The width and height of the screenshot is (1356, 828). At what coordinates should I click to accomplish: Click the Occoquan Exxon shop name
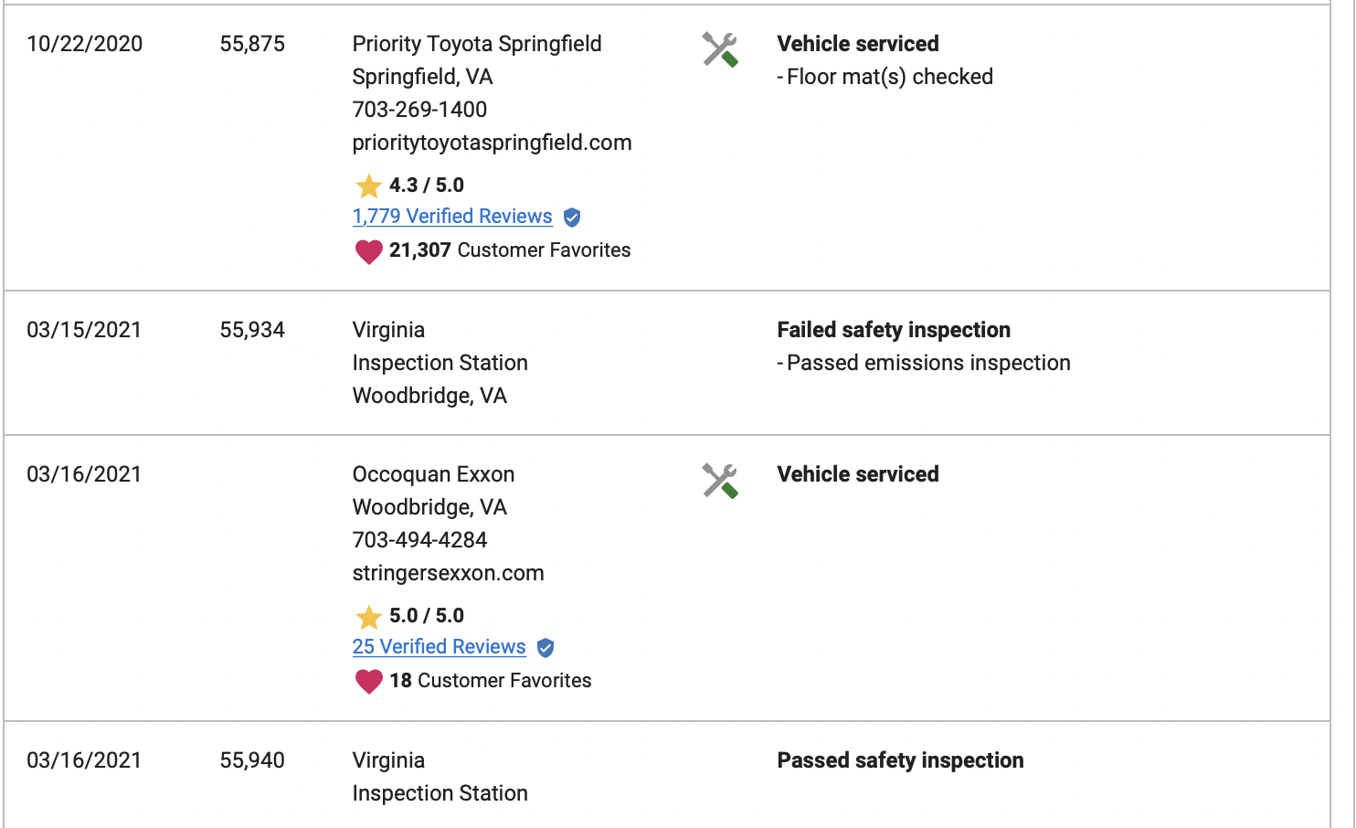[433, 474]
